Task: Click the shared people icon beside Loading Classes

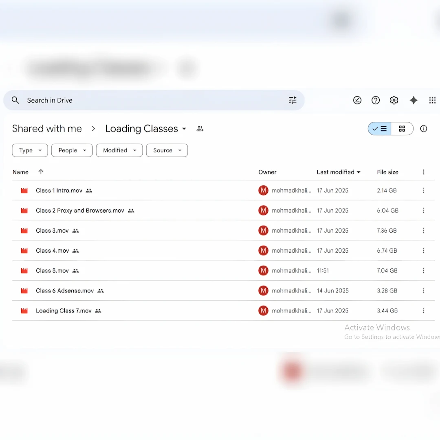Action: pyautogui.click(x=200, y=129)
